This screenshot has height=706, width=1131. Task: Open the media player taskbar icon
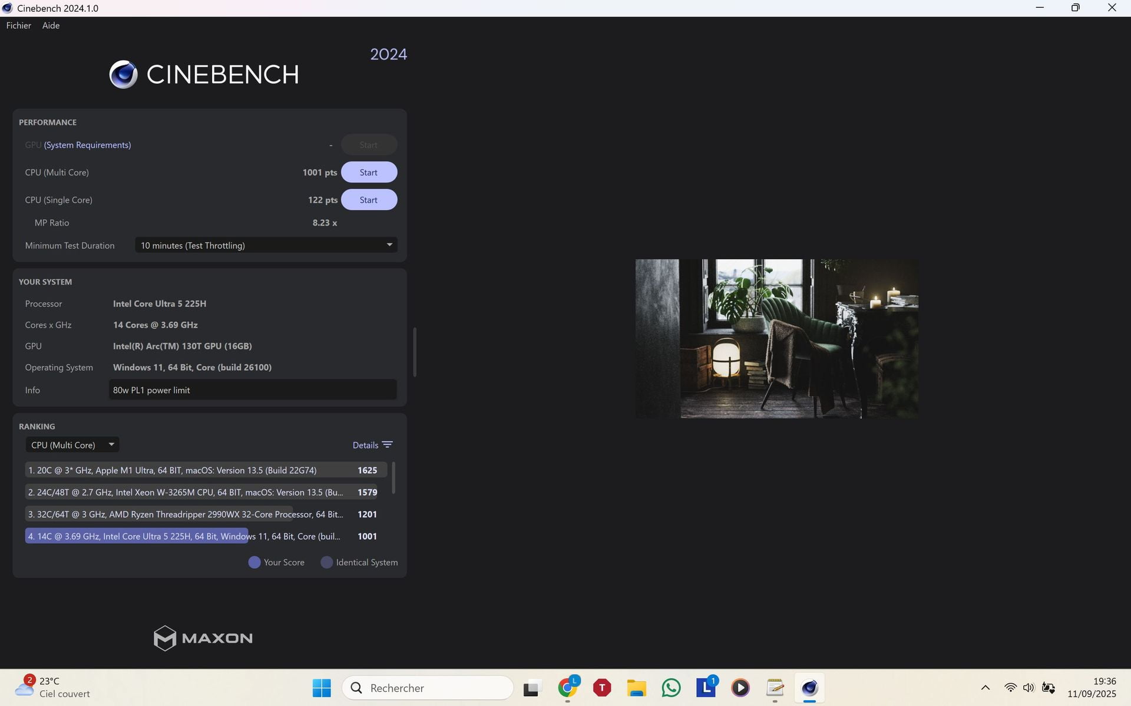click(740, 688)
